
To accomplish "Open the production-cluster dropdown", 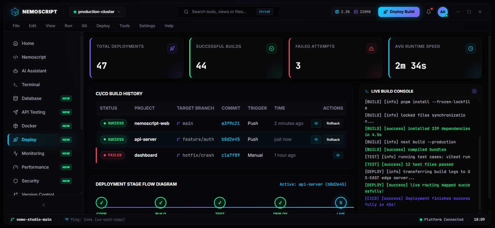I will pyautogui.click(x=97, y=12).
